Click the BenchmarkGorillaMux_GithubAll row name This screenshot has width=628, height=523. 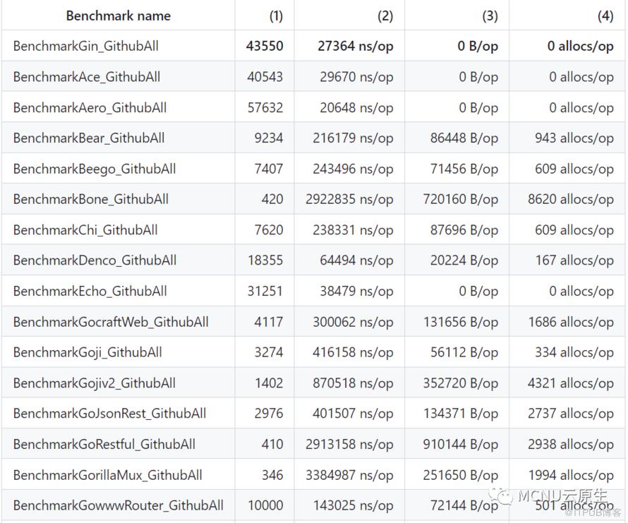pos(107,475)
